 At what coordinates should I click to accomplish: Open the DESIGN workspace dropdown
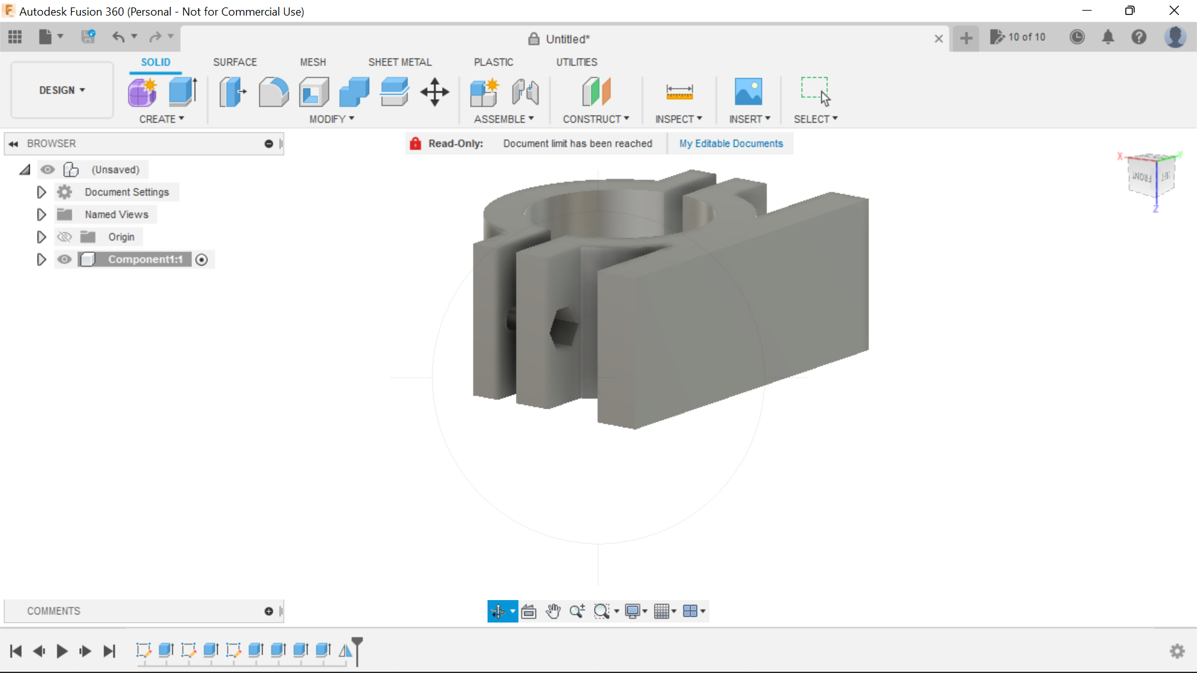click(x=60, y=90)
